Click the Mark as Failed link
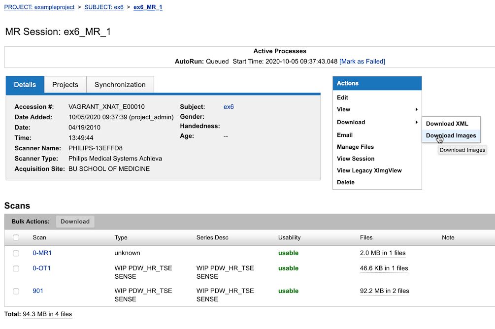 (x=362, y=61)
